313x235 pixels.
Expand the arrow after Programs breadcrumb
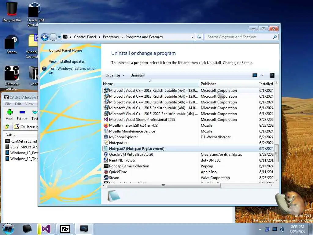[x=122, y=37]
